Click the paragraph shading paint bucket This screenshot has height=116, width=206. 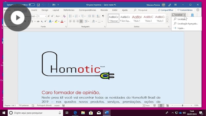pos(93,21)
